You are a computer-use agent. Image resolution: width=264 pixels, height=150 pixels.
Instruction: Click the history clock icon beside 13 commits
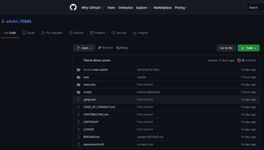(239, 60)
